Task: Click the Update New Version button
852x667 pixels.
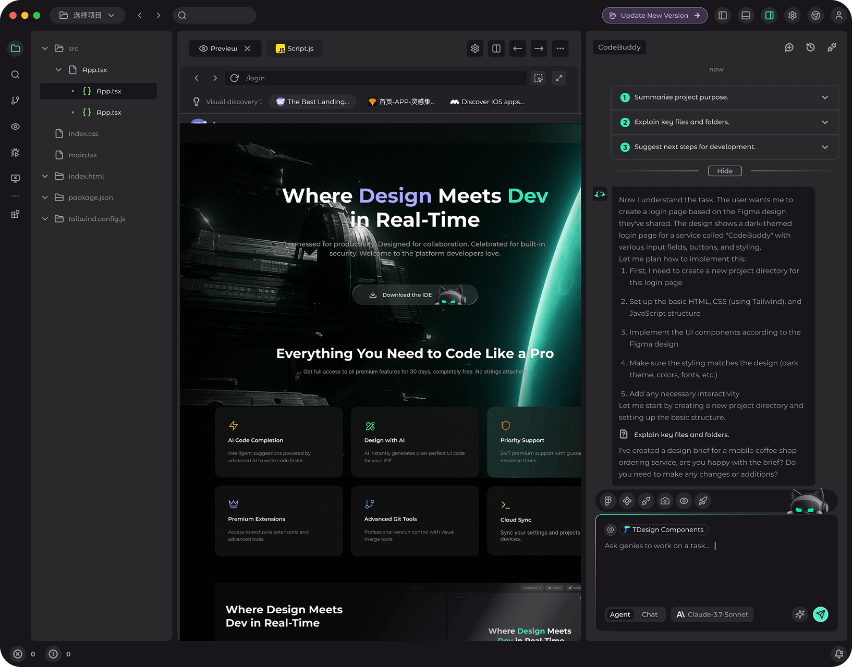Action: coord(654,15)
